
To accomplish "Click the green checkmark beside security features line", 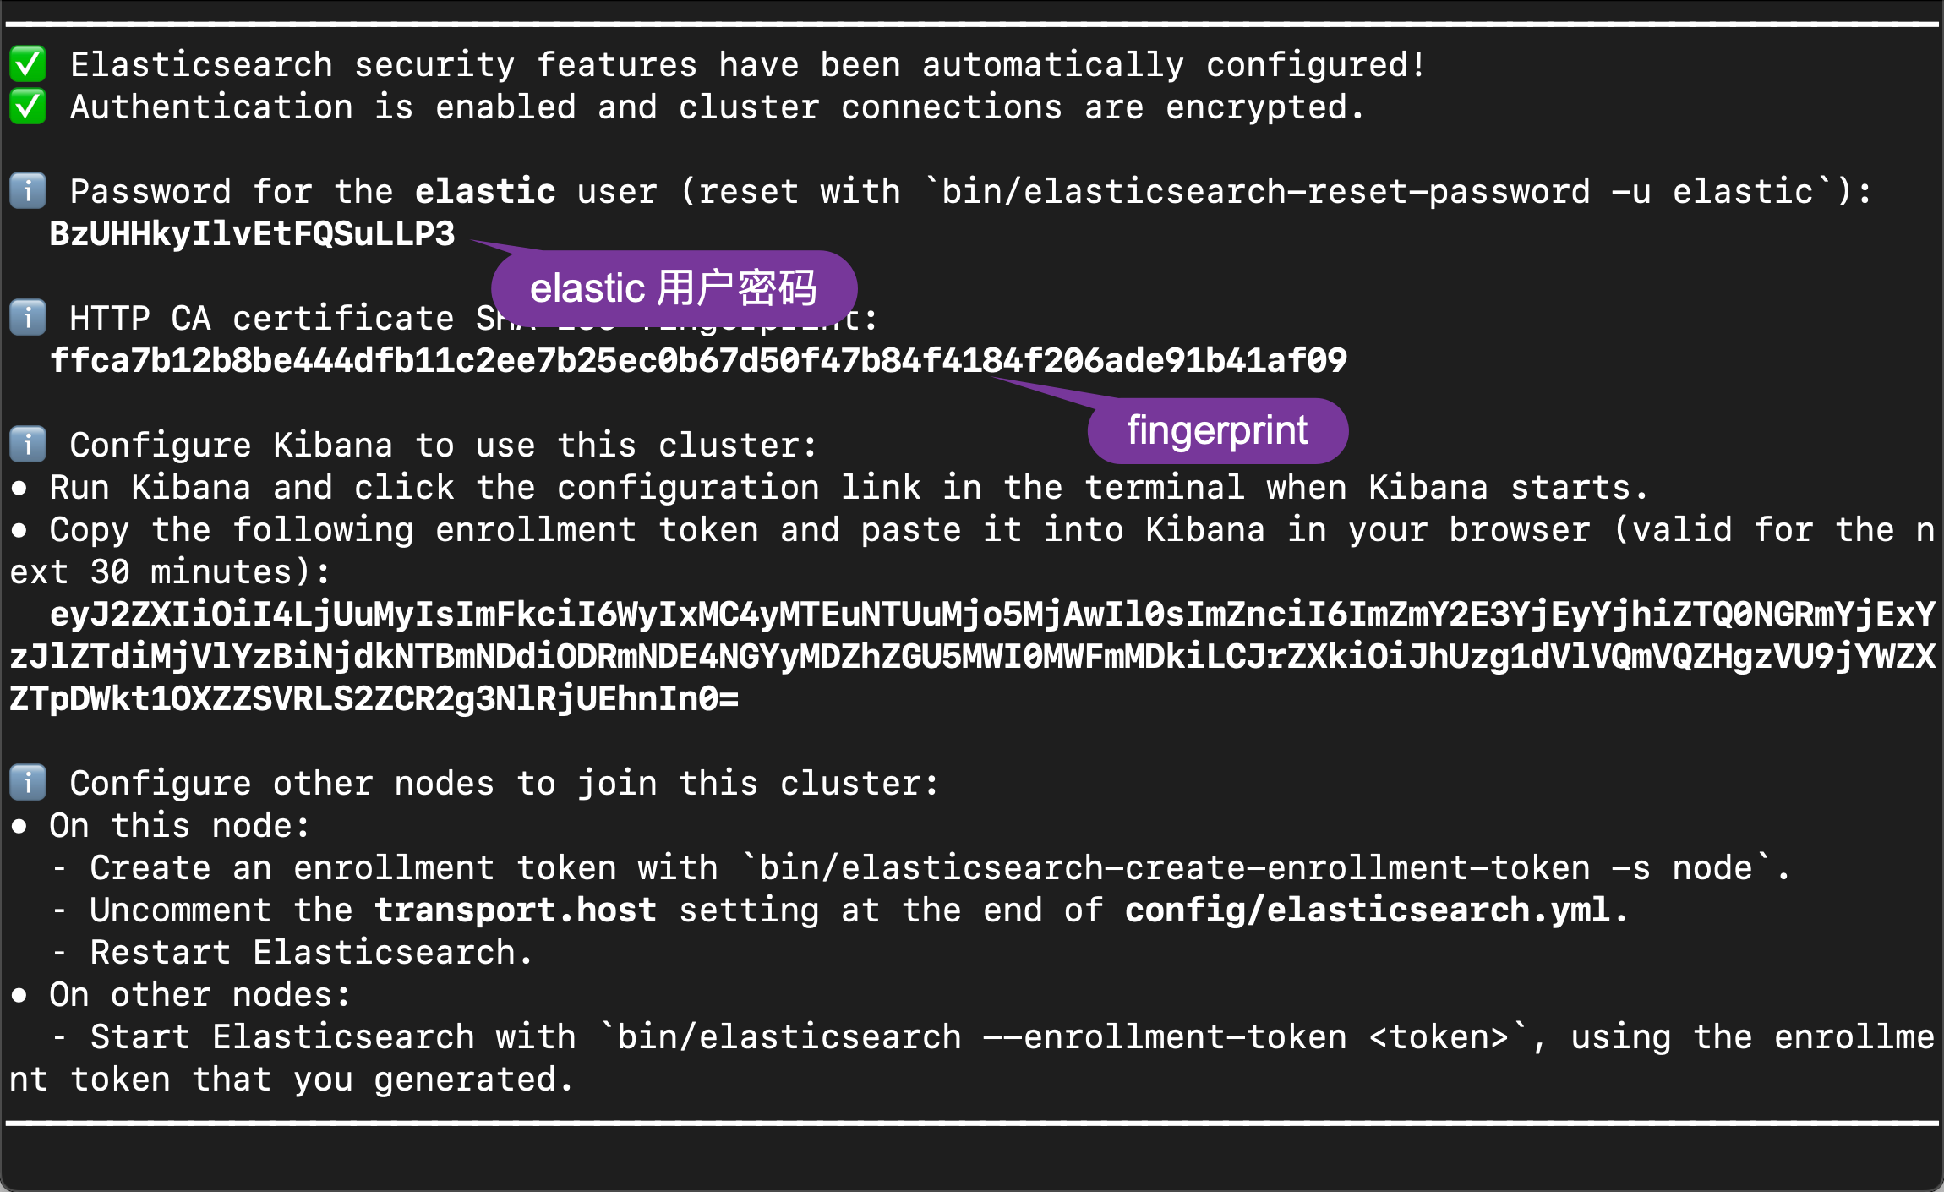I will pyautogui.click(x=28, y=65).
